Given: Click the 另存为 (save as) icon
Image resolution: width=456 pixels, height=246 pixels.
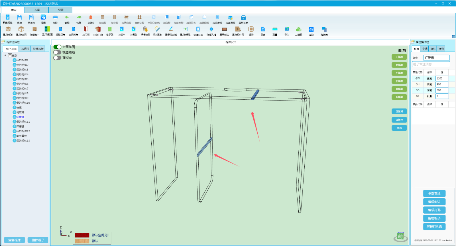Looking at the screenshot, I should [31, 18].
